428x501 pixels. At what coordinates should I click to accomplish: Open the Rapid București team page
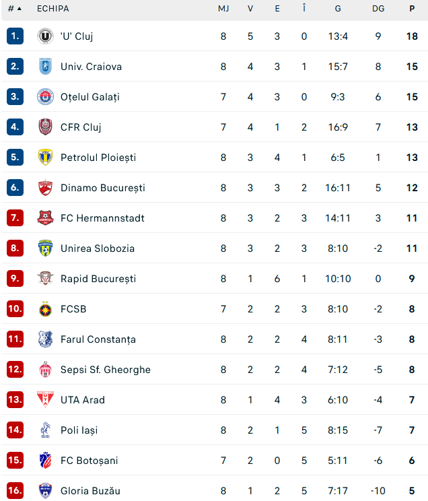98,279
